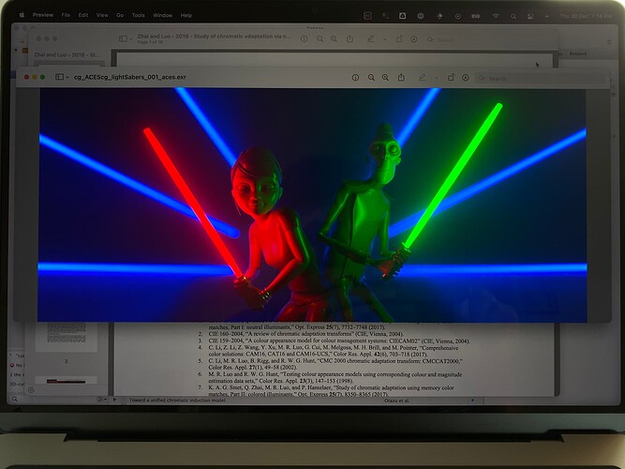Viewport: 625px width, 469px height.
Task: Open Spotlight search from the menu bar
Action: pyautogui.click(x=513, y=16)
